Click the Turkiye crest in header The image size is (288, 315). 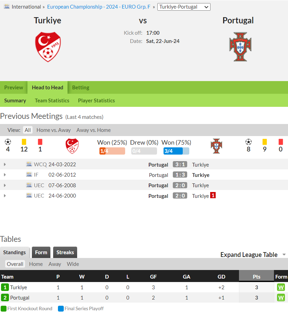(48, 47)
